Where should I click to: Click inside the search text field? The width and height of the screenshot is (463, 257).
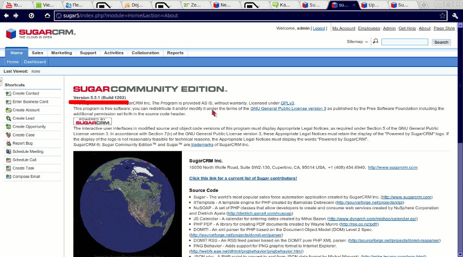pyautogui.click(x=404, y=42)
